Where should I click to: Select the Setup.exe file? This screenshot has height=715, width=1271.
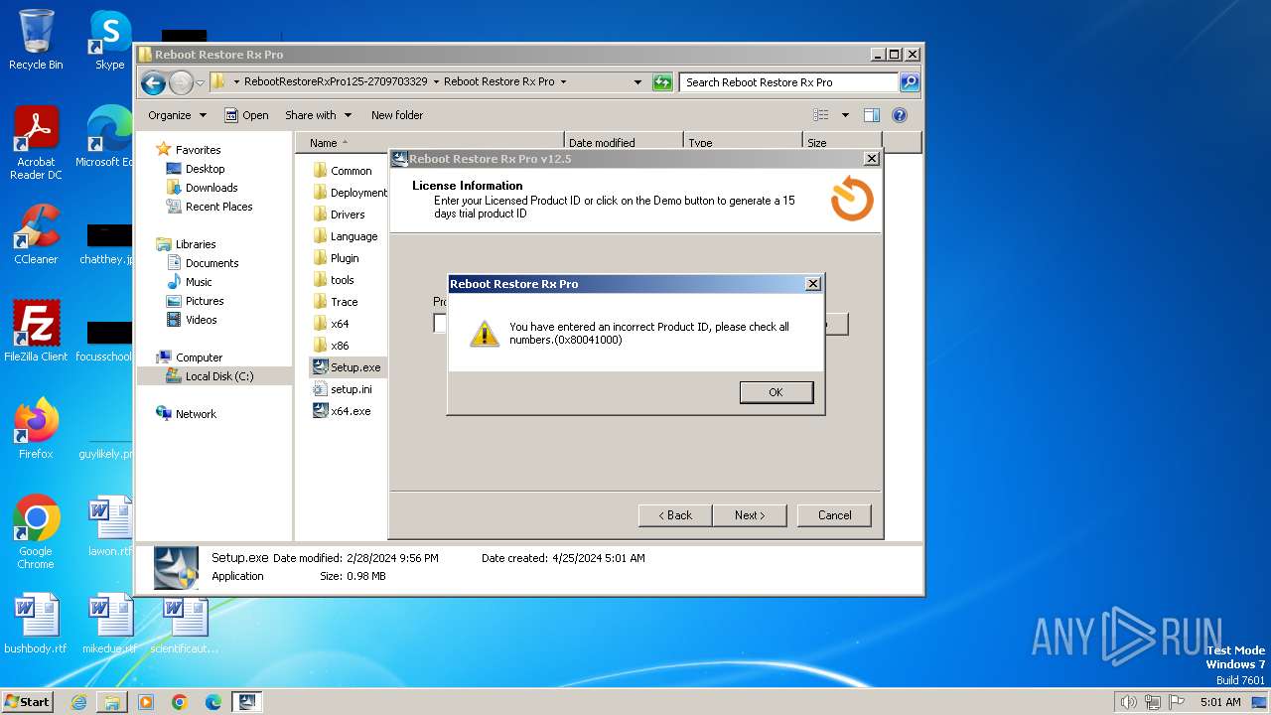click(347, 367)
